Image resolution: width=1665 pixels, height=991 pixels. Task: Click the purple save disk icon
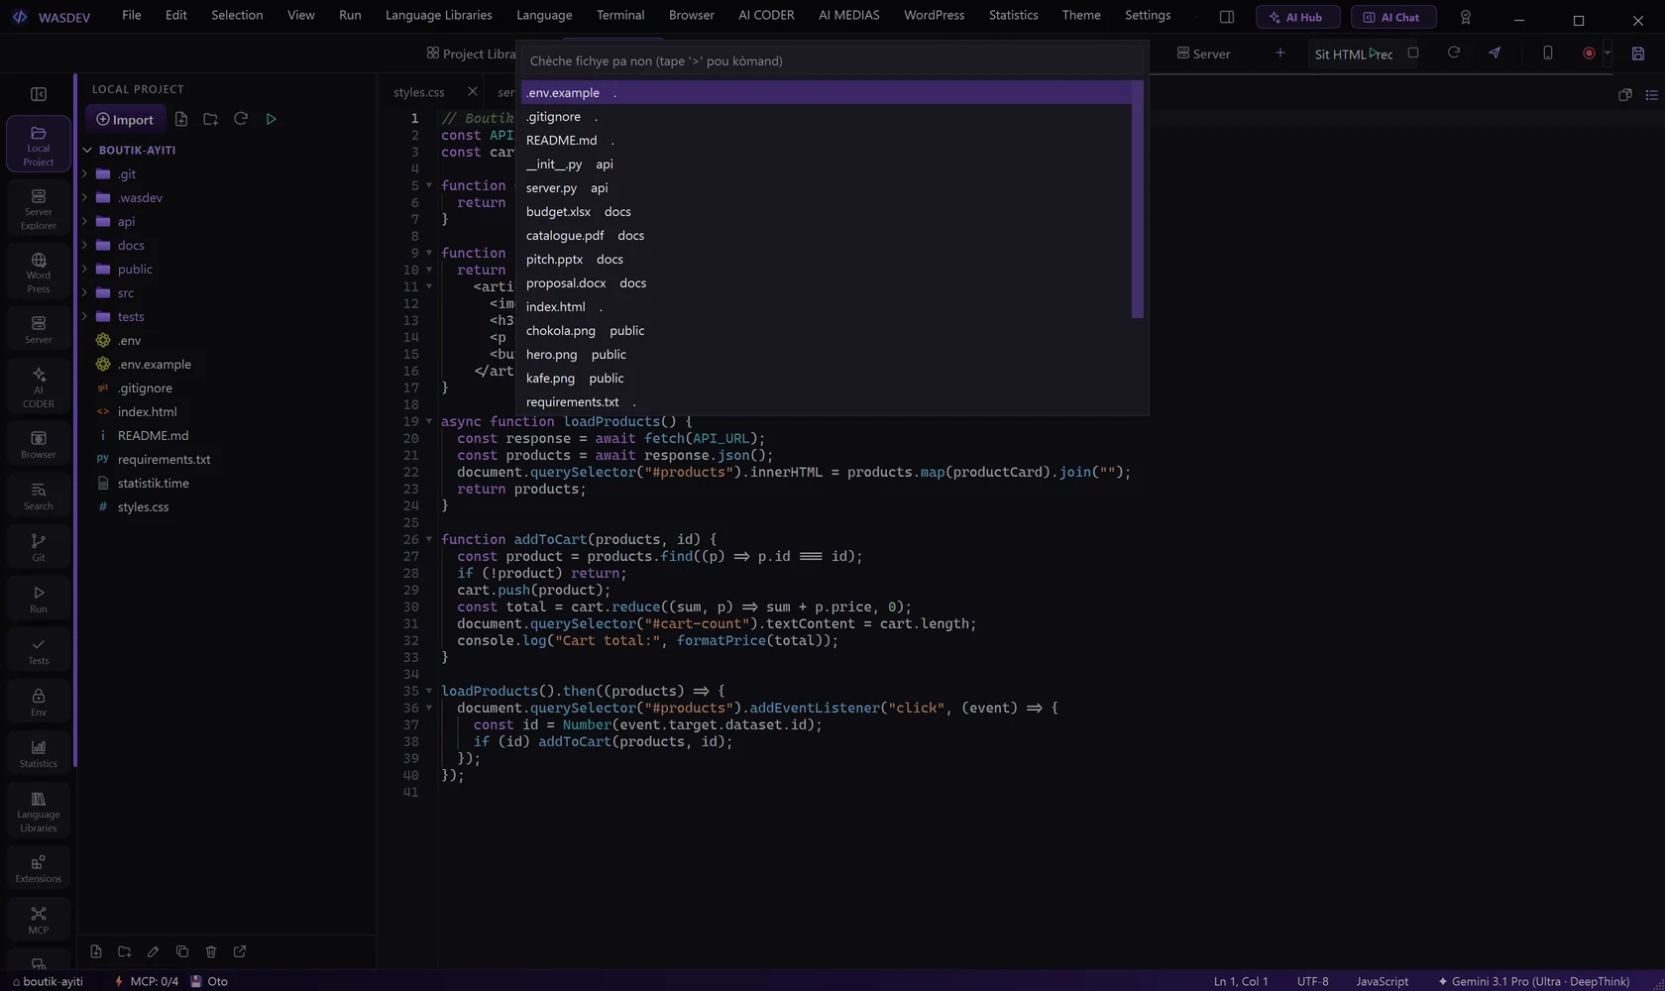[1638, 54]
